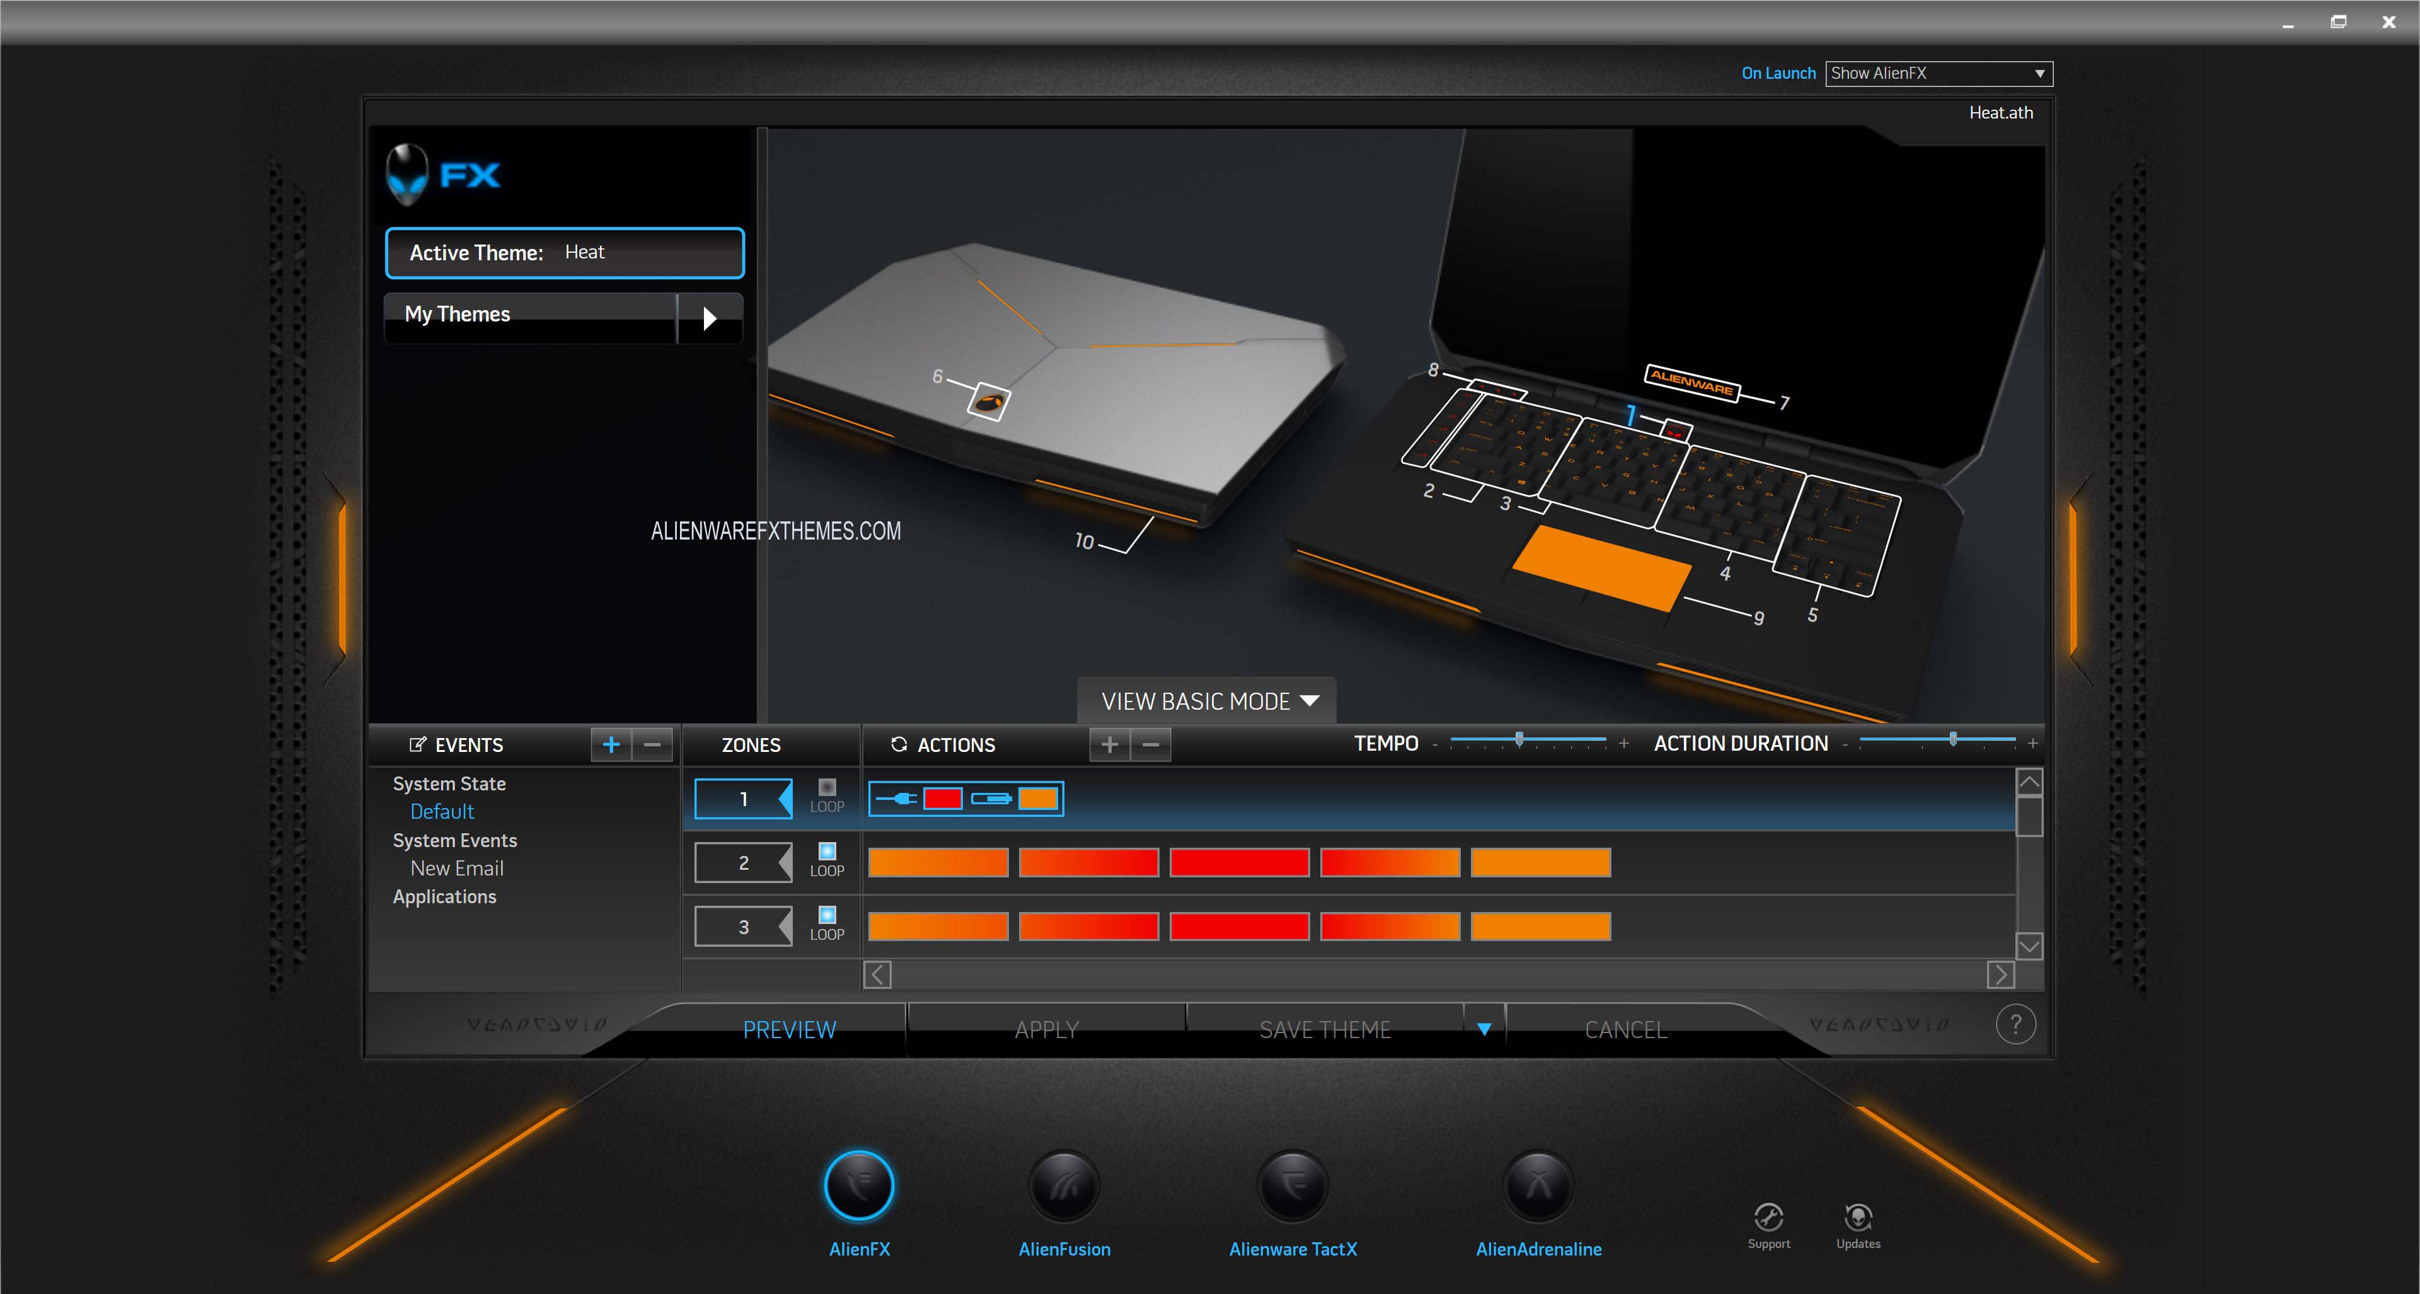The width and height of the screenshot is (2420, 1294).
Task: Select zone 2 in the zones list
Action: [x=743, y=863]
